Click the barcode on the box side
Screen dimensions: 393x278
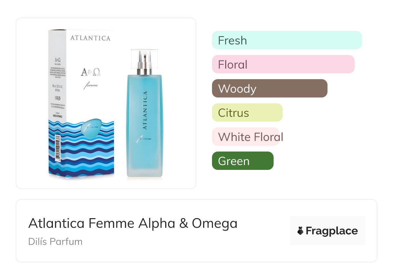coord(58,148)
